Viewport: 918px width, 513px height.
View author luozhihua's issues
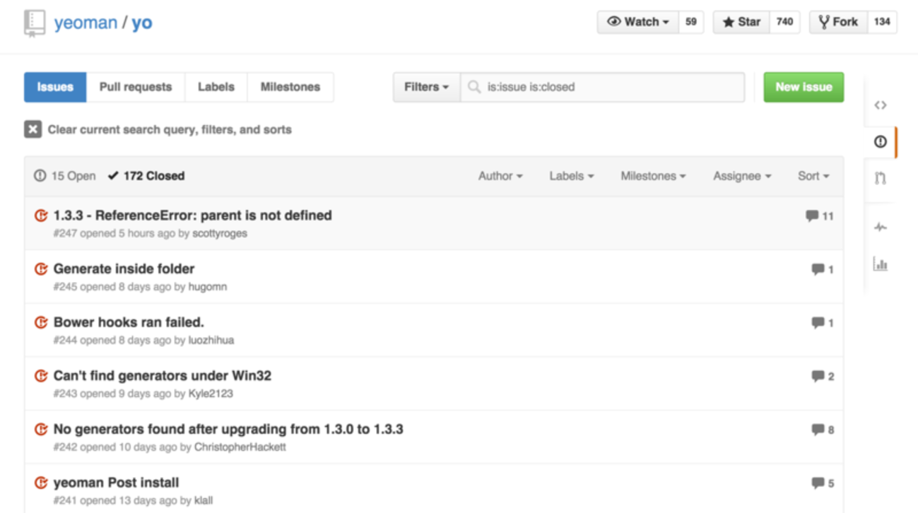point(211,340)
